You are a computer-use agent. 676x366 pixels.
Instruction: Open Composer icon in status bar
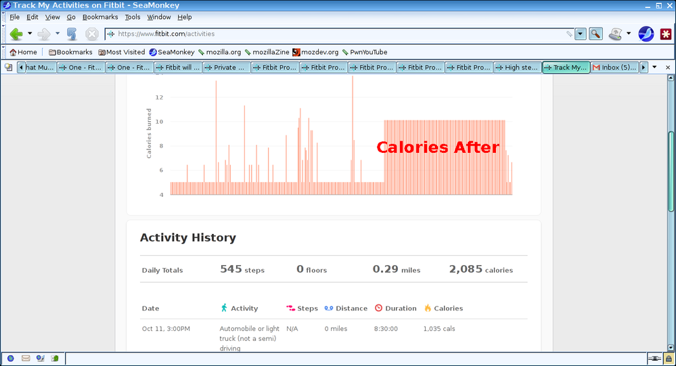tap(41, 359)
